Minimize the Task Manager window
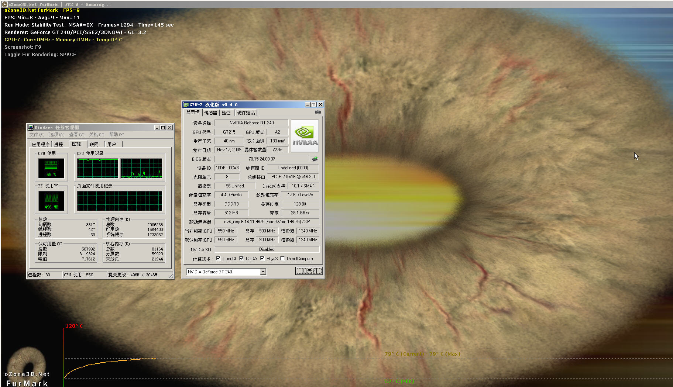The width and height of the screenshot is (673, 387). tap(157, 128)
